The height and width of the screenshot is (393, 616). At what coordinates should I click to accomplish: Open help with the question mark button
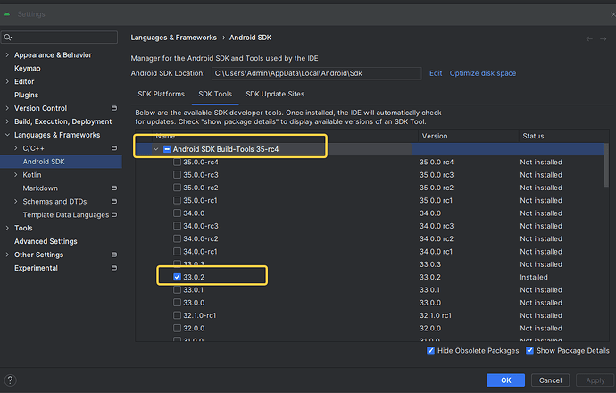pyautogui.click(x=10, y=380)
